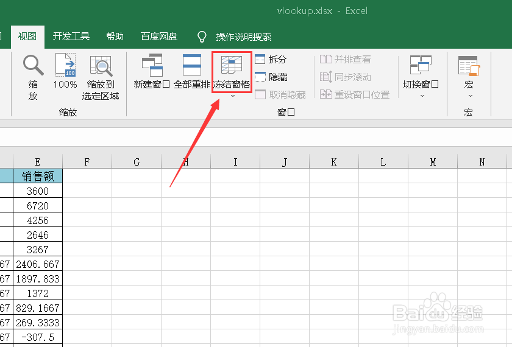Click the Split (拆分) window icon
512x347 pixels.
coord(260,60)
